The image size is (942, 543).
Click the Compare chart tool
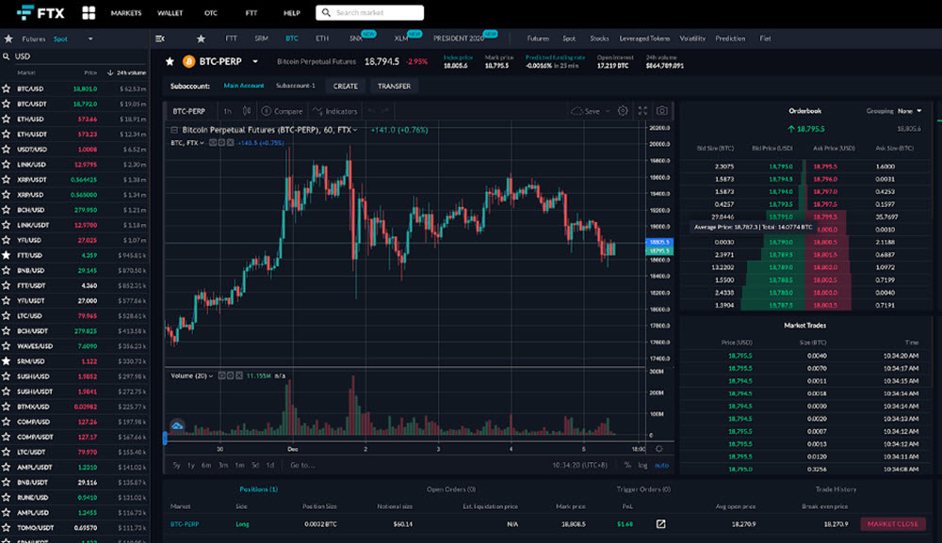click(x=282, y=111)
